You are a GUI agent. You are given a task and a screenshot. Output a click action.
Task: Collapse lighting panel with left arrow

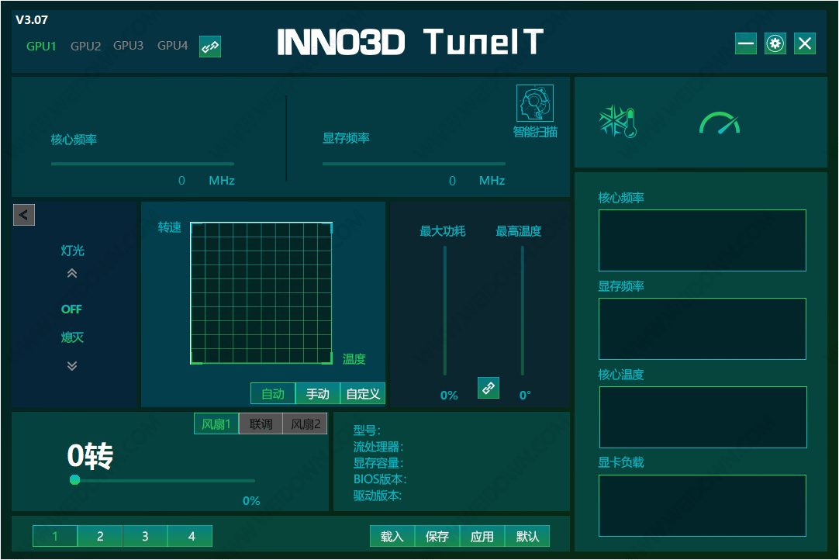click(23, 215)
